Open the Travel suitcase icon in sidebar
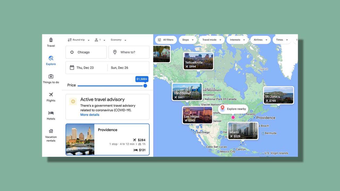 pos(51,40)
